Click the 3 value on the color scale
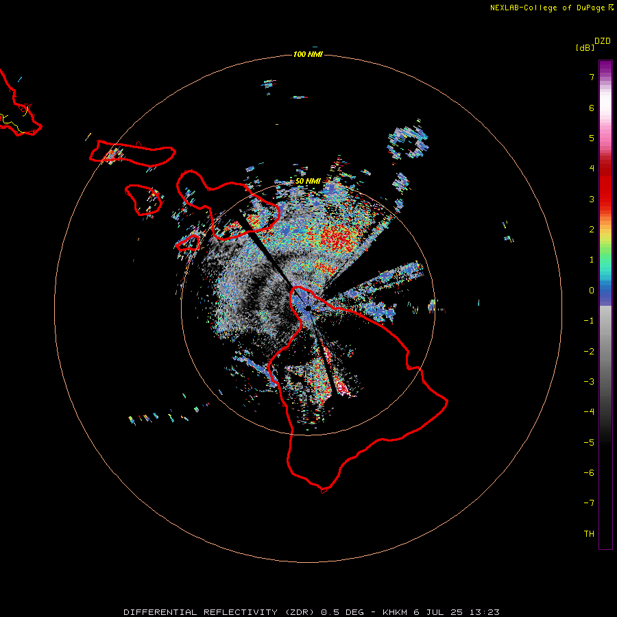The width and height of the screenshot is (617, 617). (592, 199)
